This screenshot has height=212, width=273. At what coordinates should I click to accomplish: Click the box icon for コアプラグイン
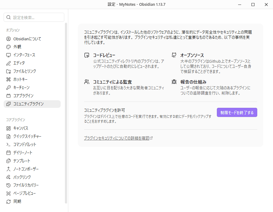click(x=8, y=96)
